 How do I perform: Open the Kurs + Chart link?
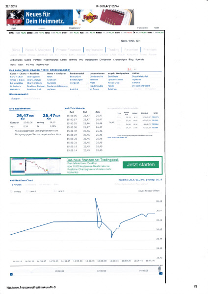click(x=17, y=77)
